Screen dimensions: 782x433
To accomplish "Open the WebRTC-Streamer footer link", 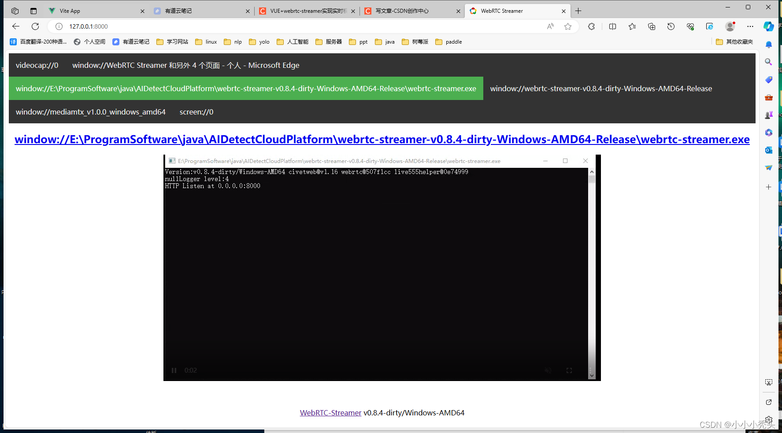I will point(330,413).
